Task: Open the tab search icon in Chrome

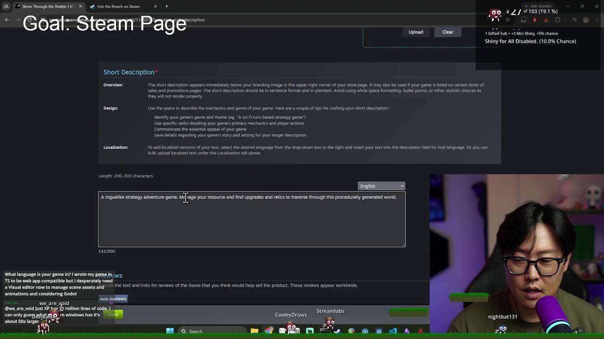Action: click(x=6, y=7)
